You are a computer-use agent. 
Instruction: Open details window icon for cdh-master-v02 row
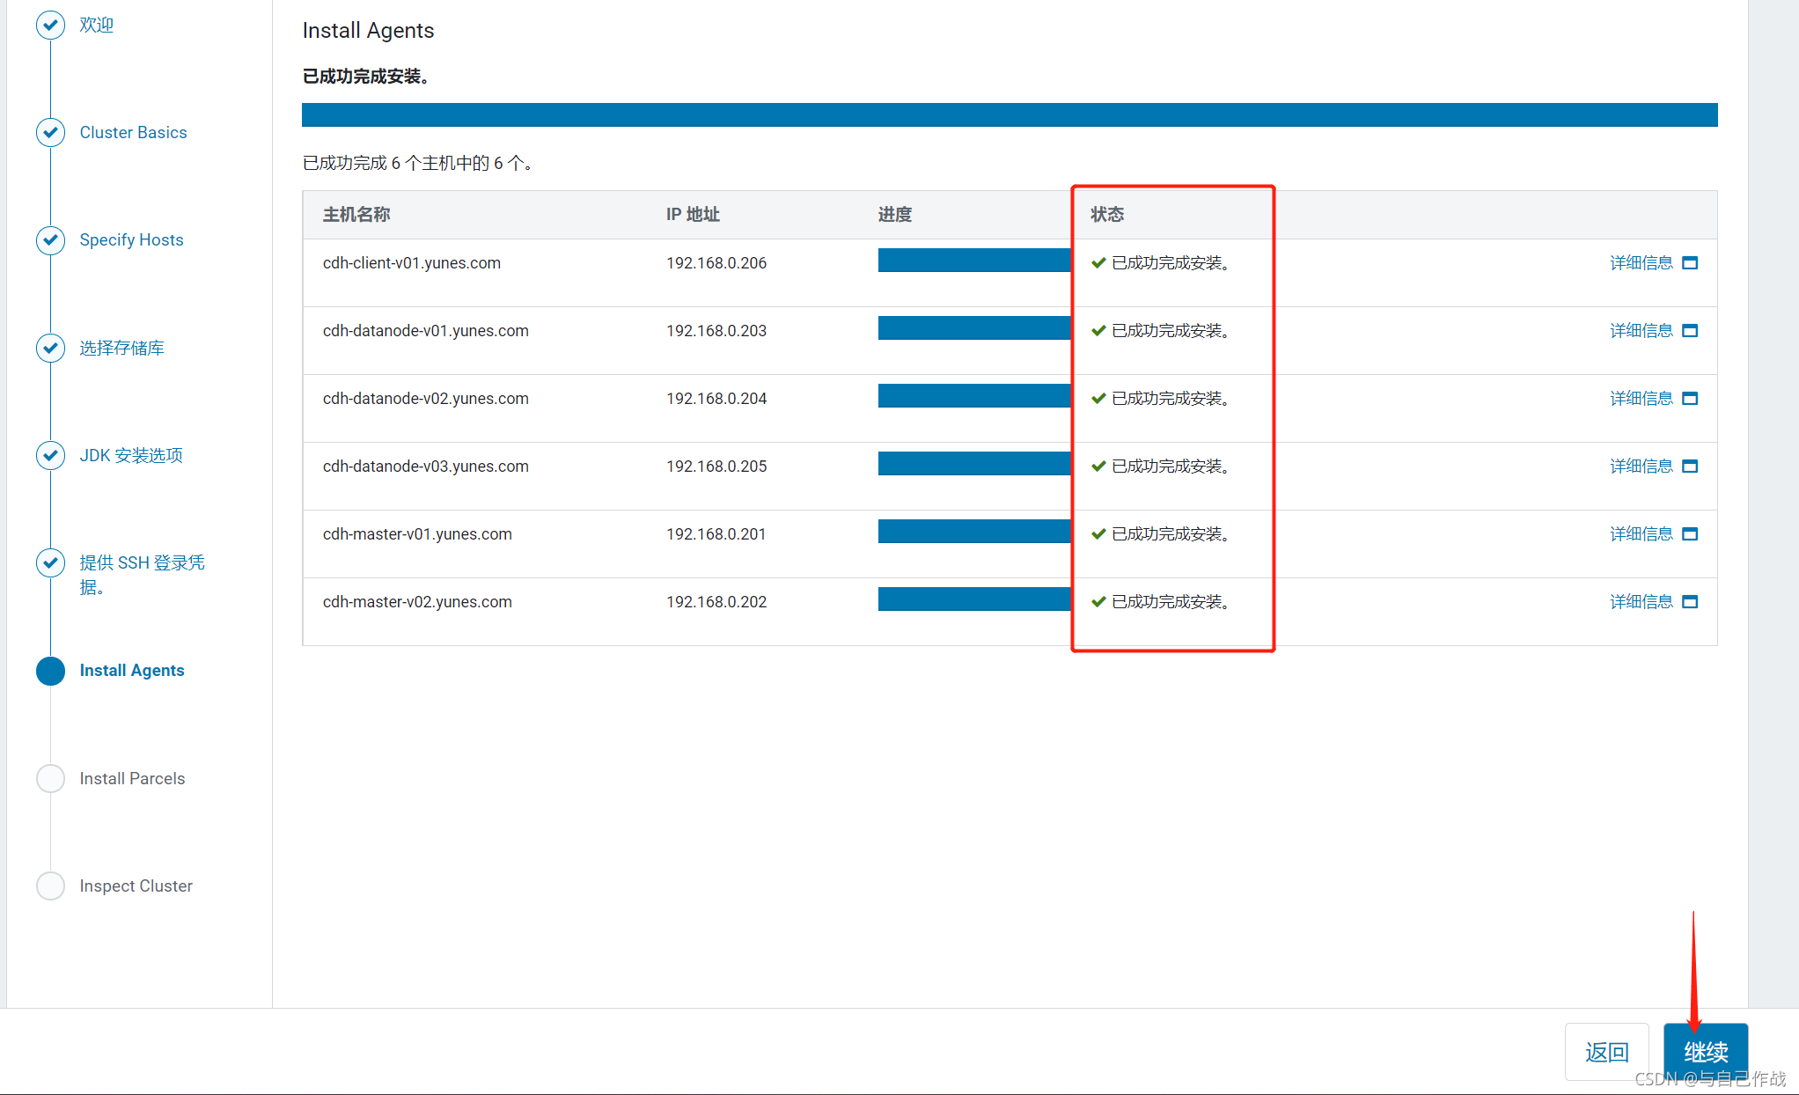(x=1689, y=602)
